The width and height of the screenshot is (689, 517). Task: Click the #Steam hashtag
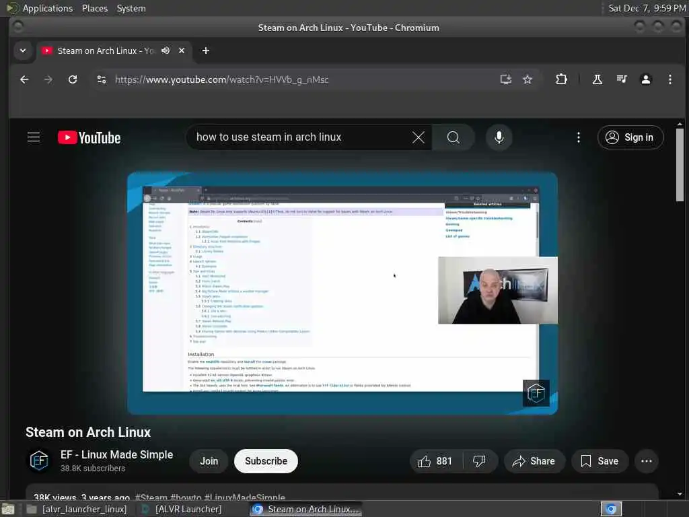click(x=151, y=497)
